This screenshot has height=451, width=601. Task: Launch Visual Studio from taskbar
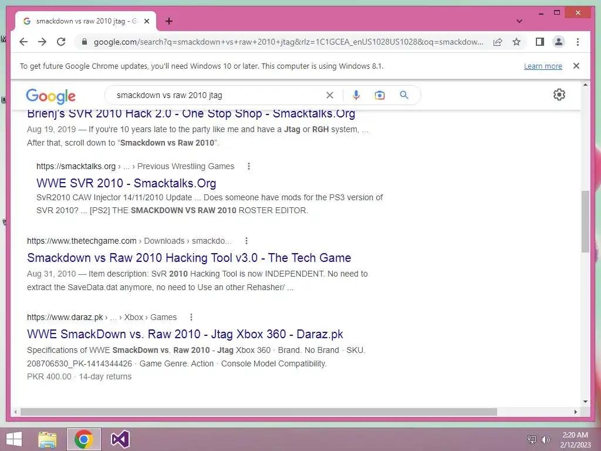pyautogui.click(x=120, y=439)
